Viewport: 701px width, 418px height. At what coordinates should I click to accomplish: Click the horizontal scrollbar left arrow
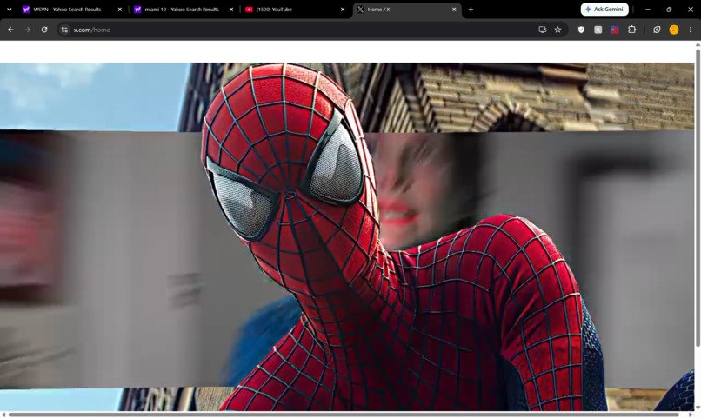[3, 415]
